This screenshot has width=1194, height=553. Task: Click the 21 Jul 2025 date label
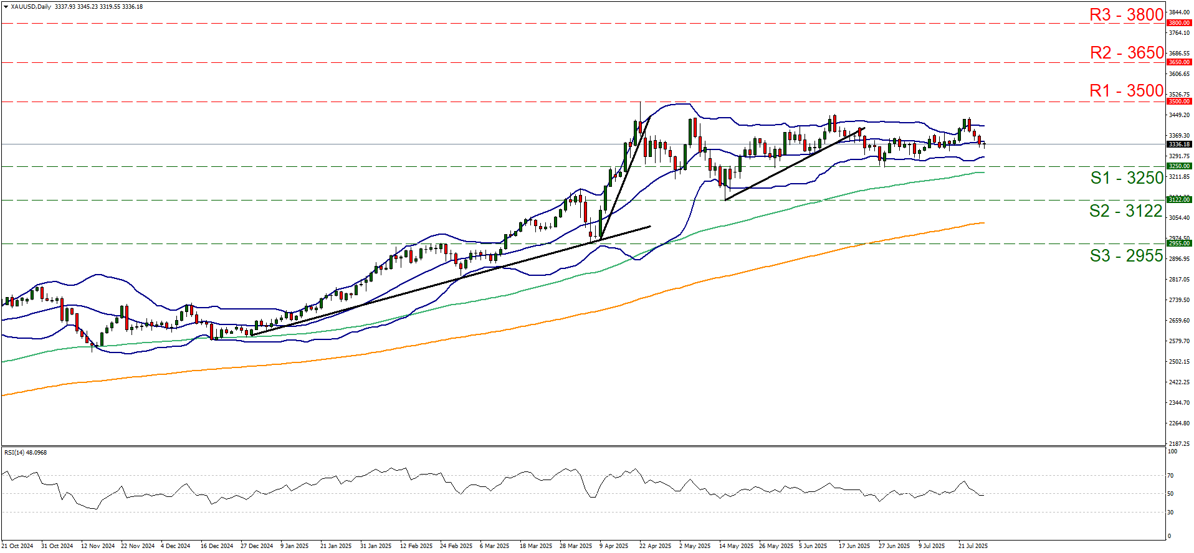tap(973, 546)
